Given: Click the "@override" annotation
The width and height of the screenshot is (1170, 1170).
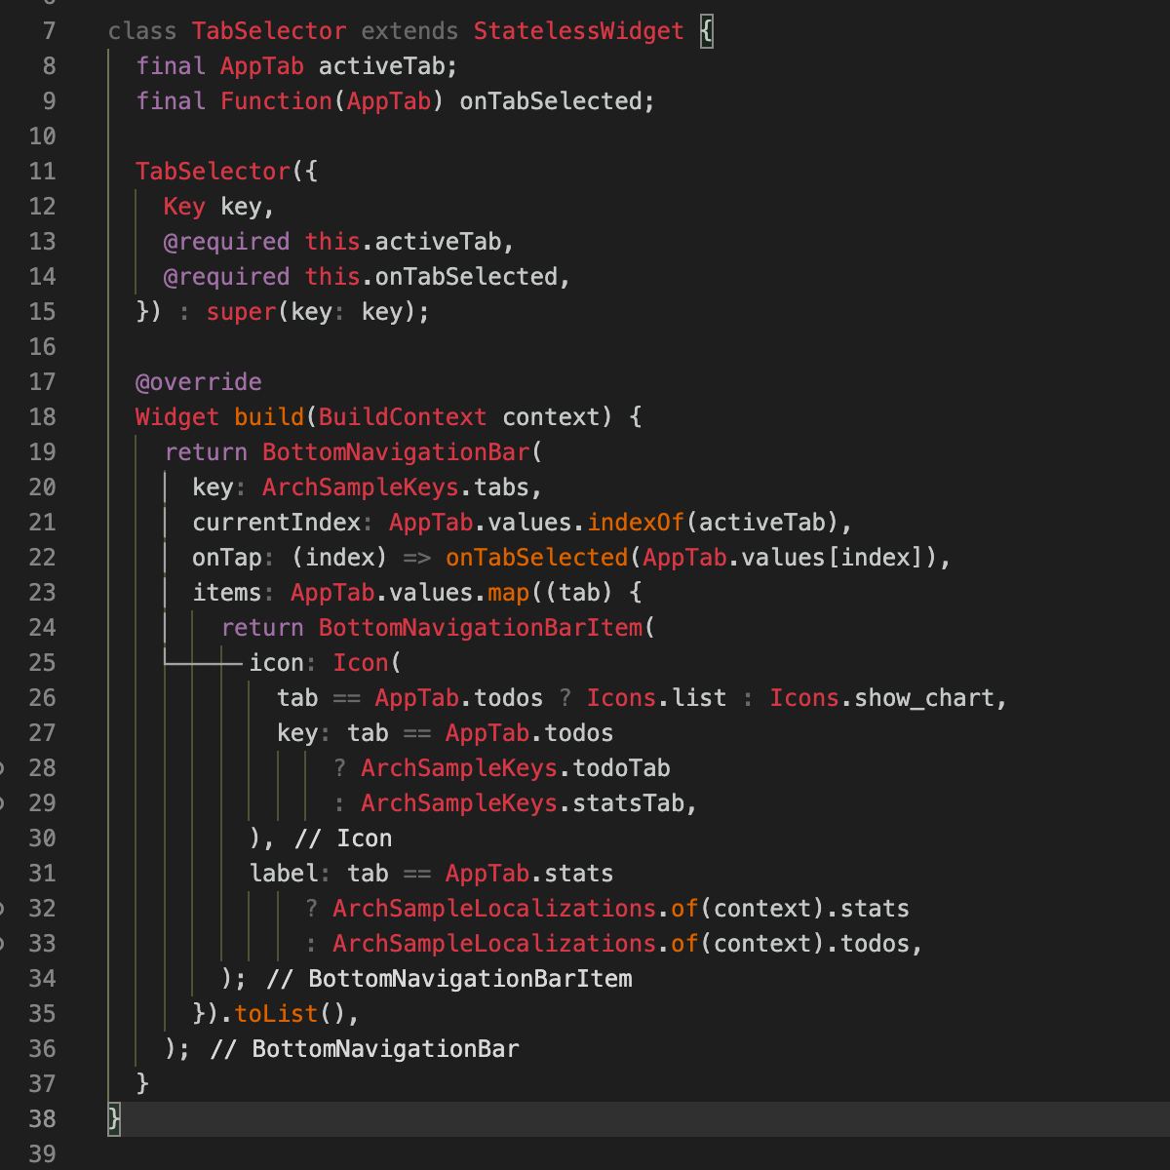Looking at the screenshot, I should pyautogui.click(x=199, y=382).
